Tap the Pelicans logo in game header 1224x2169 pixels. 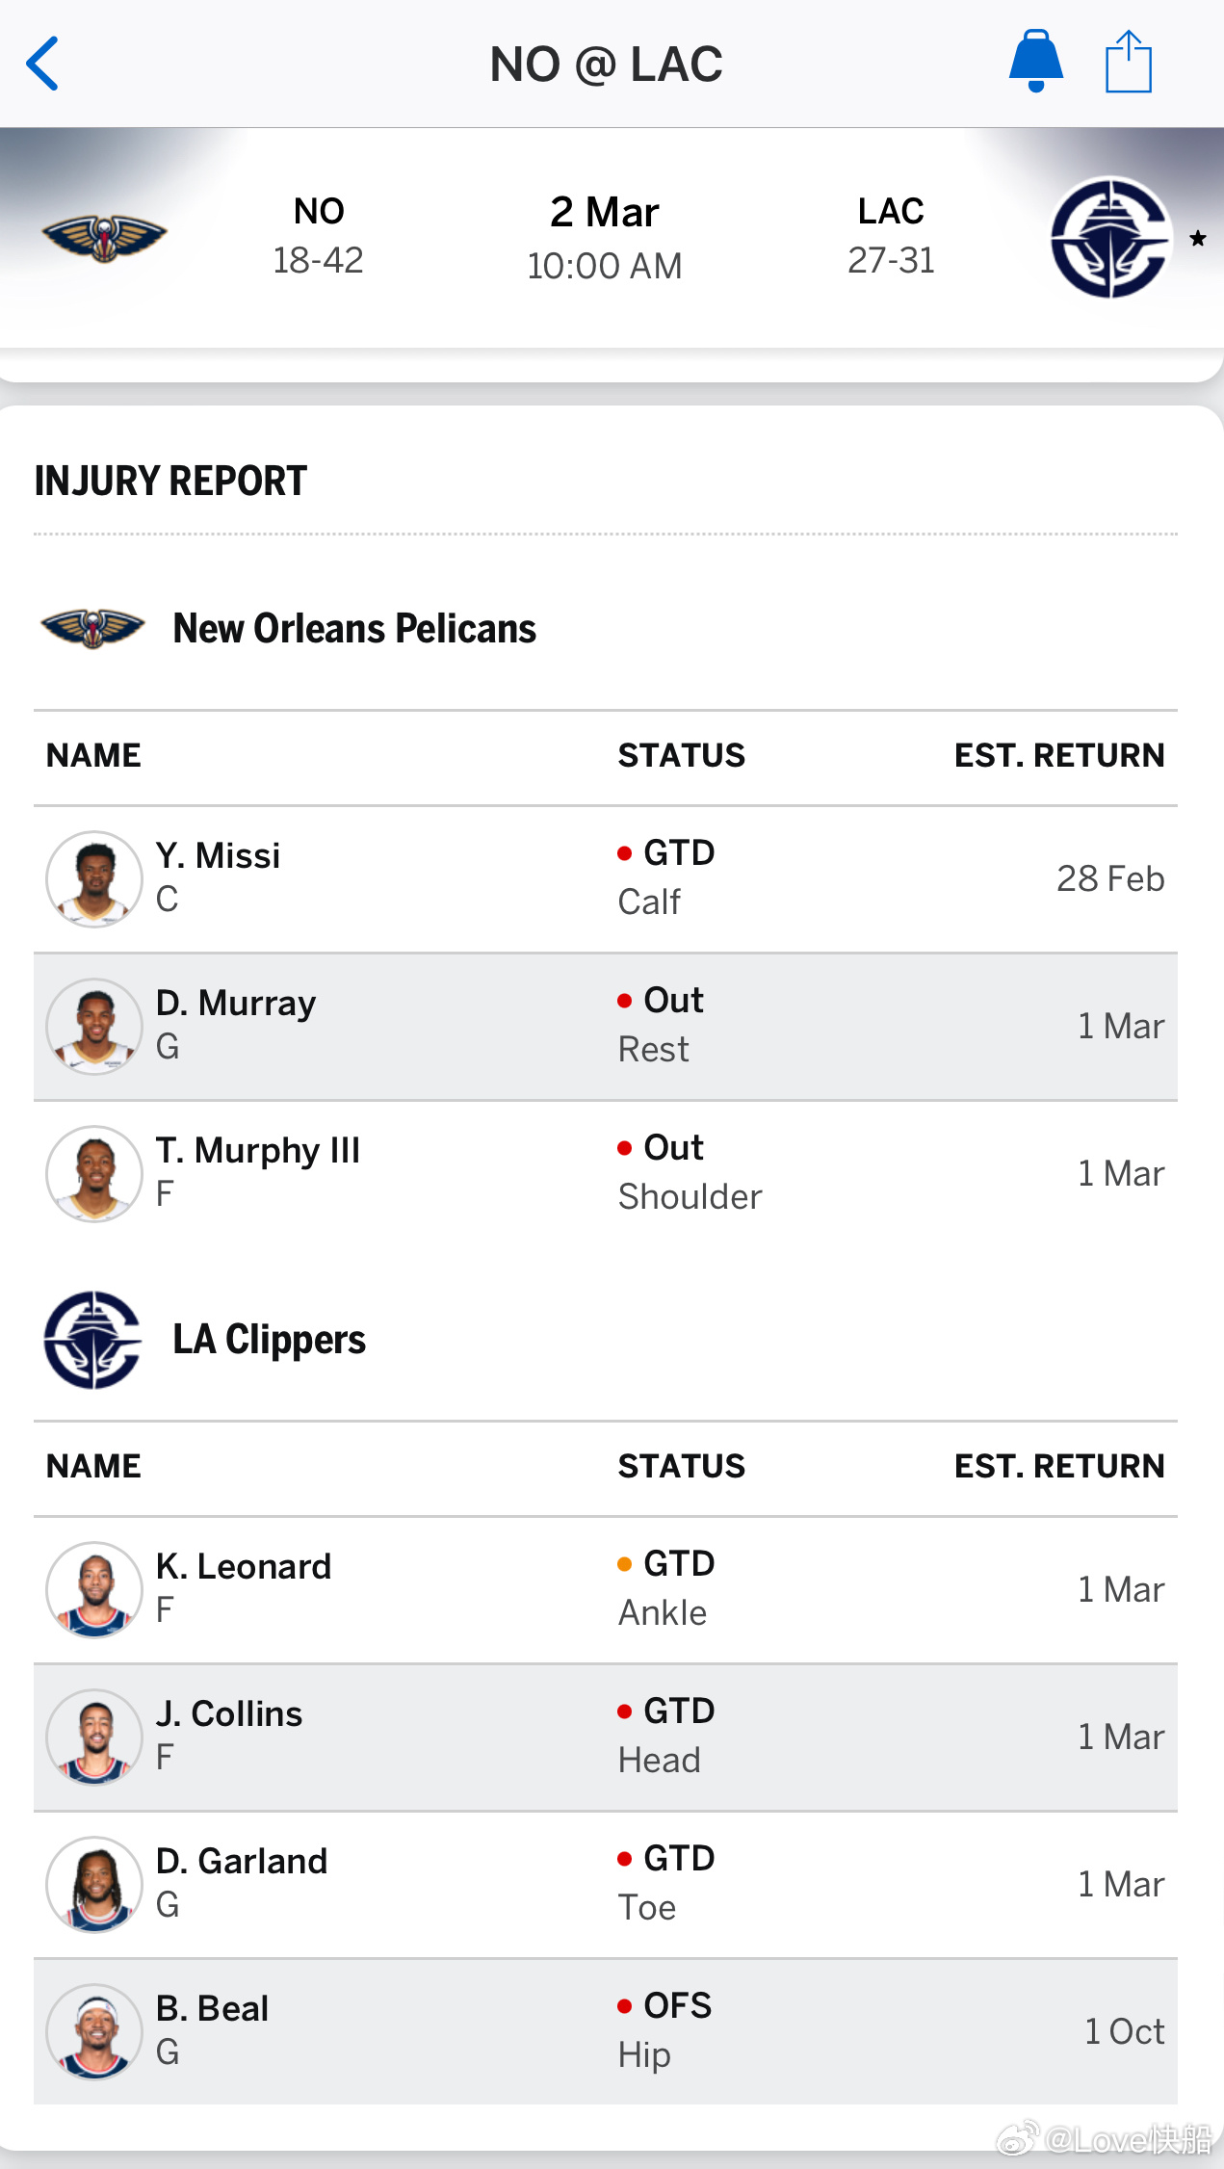point(104,237)
